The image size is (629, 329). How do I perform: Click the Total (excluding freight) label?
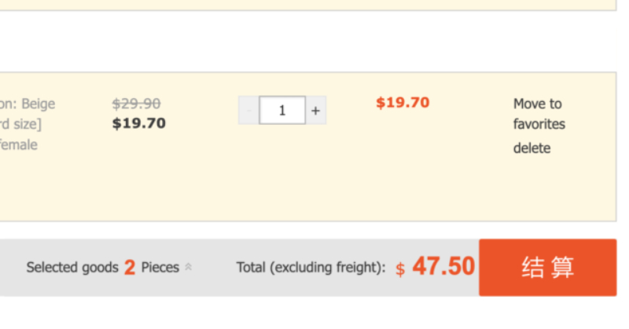[311, 267]
